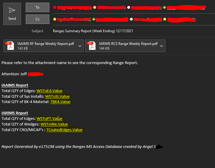
Task: Click the first yellow clock presence icon in Cc line
Action: point(55,19)
